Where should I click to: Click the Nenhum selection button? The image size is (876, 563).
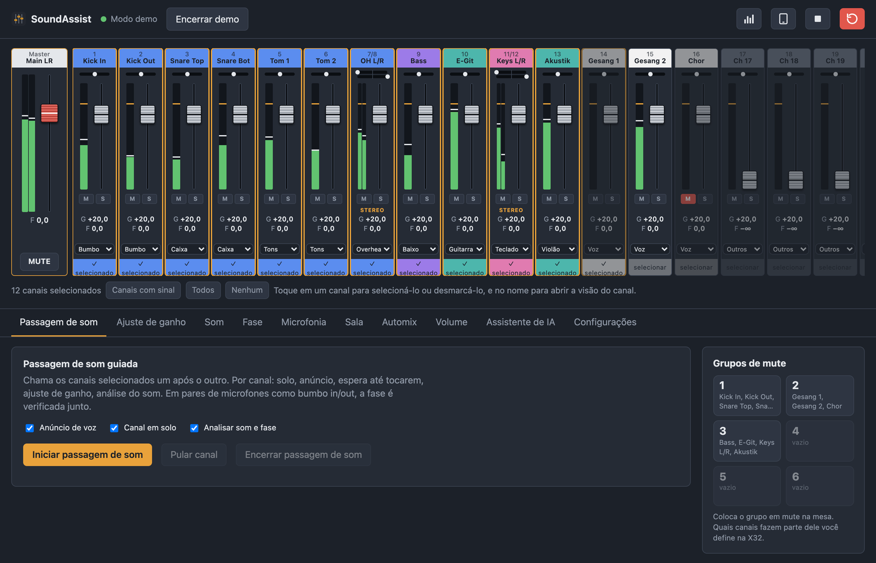[x=247, y=290]
